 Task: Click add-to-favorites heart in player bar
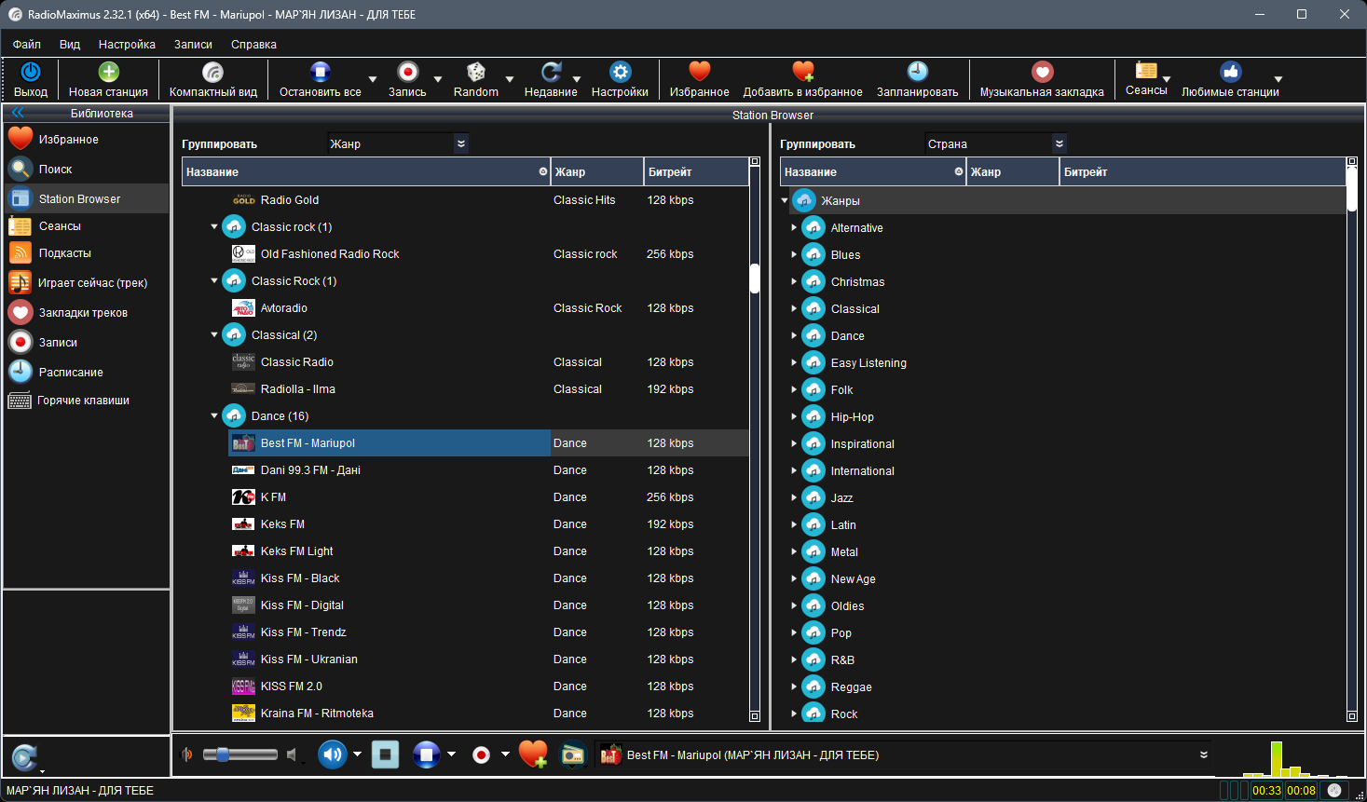533,754
